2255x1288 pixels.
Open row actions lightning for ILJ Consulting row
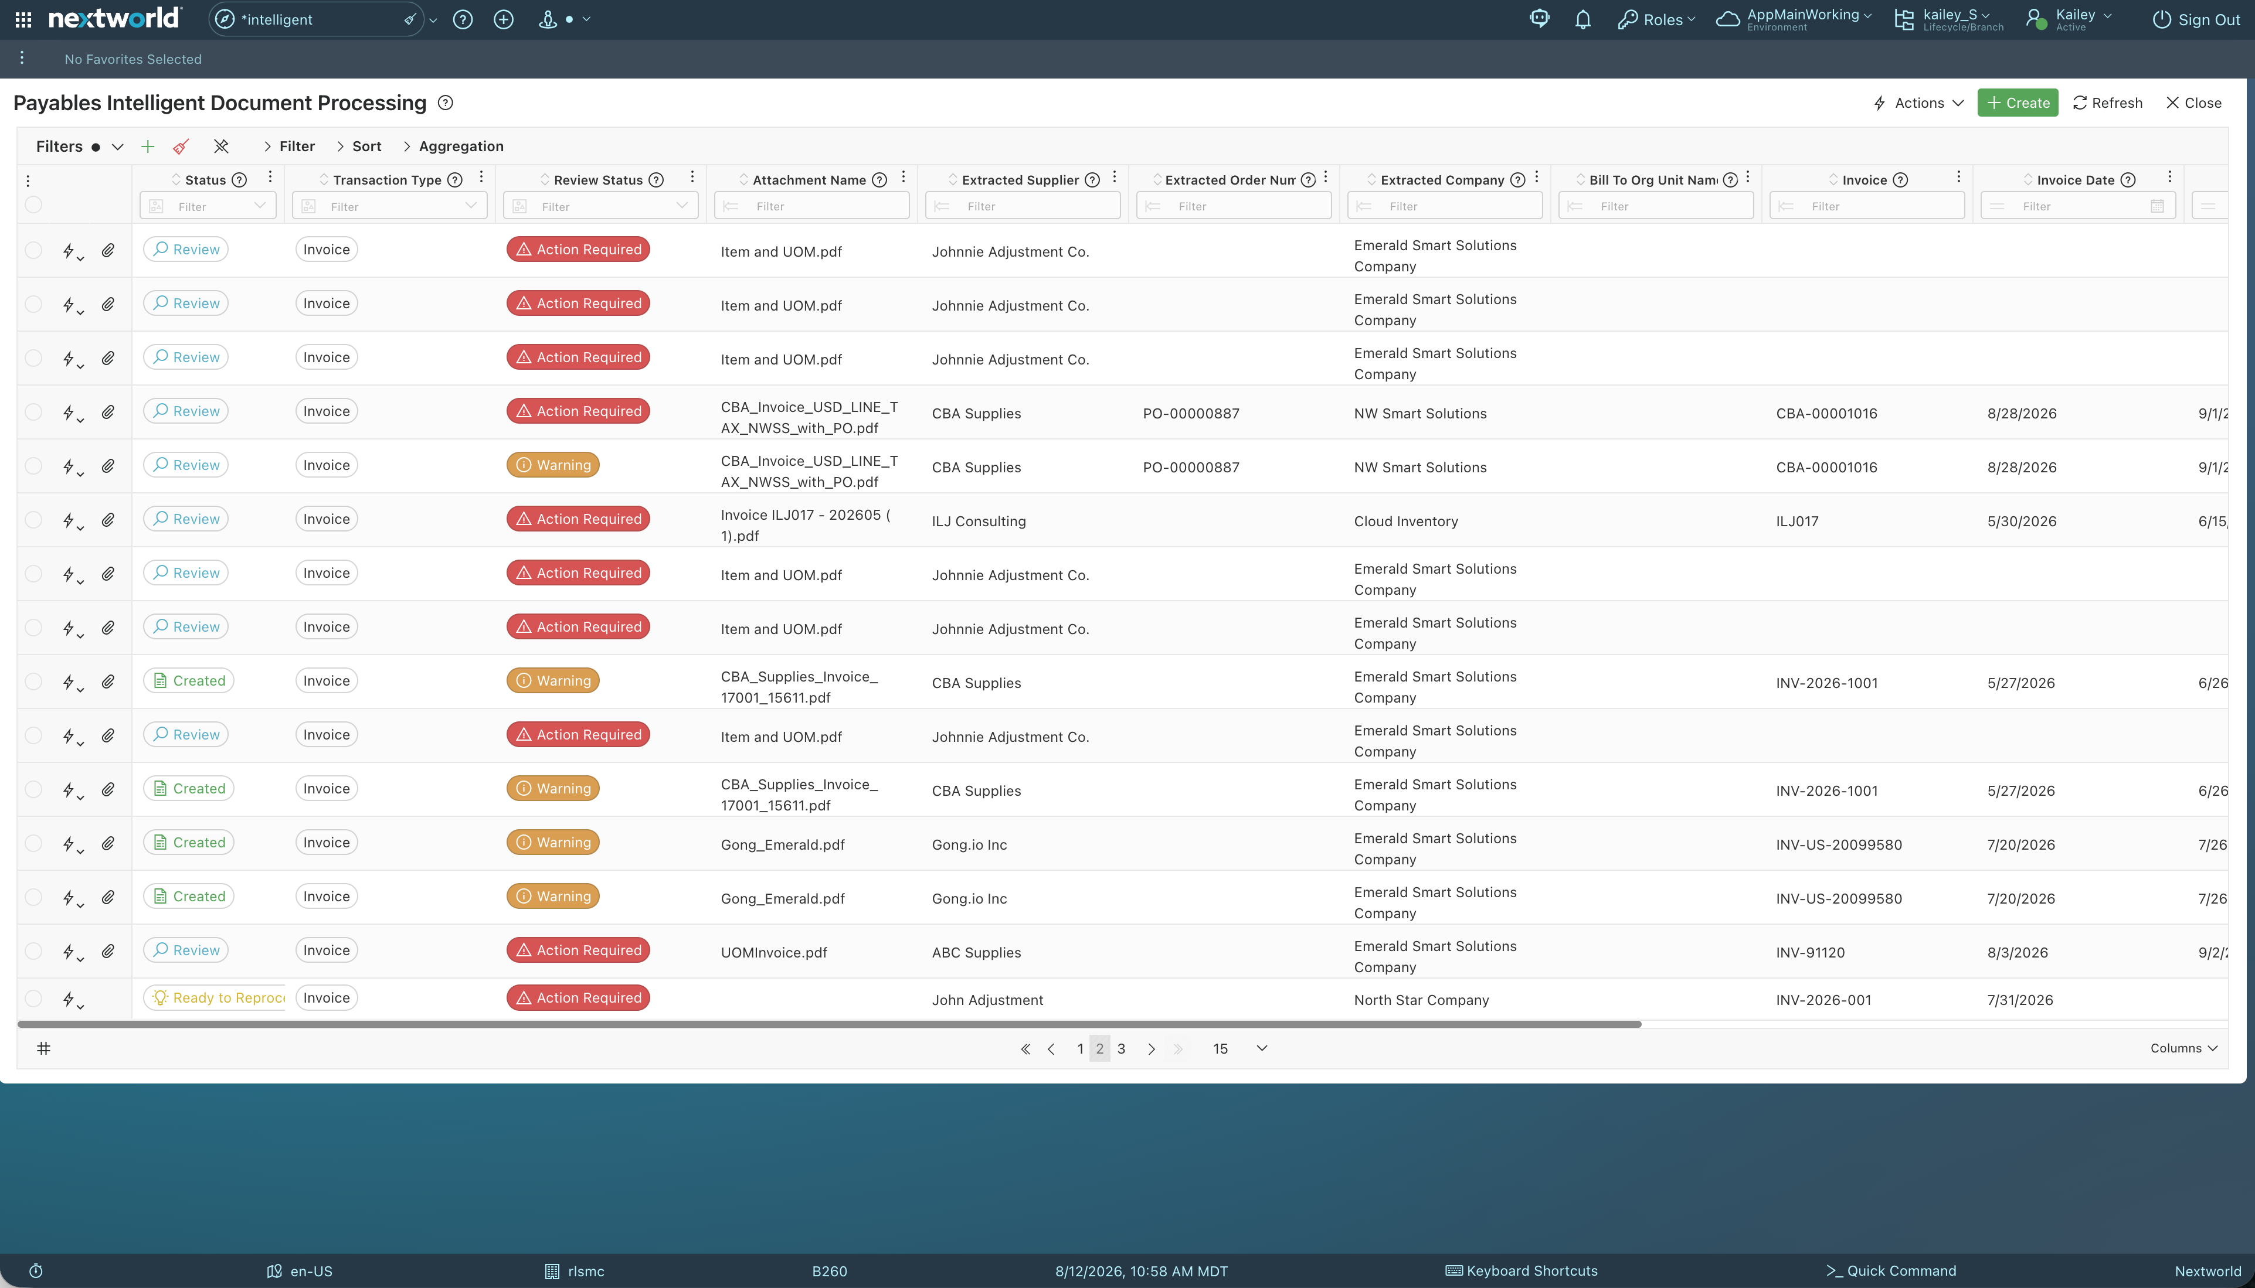[x=72, y=520]
